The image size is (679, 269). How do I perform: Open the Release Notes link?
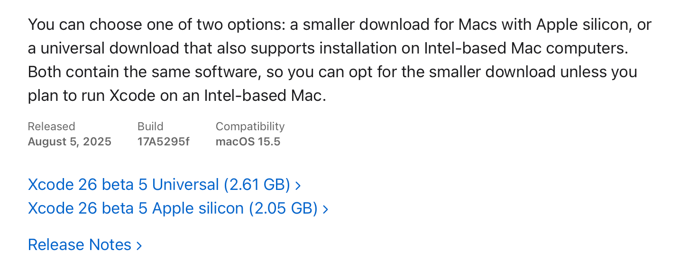pyautogui.click(x=80, y=245)
